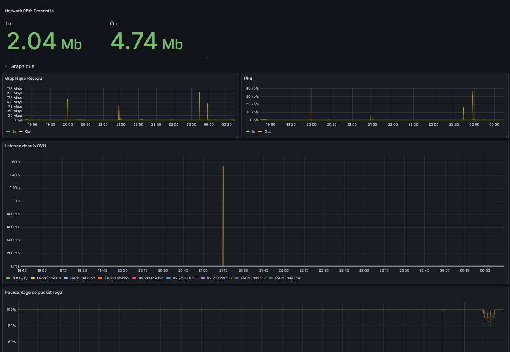Viewport: 510px width, 352px height.
Task: Click the 4.74 Mb Out stat value
Action: 147,42
